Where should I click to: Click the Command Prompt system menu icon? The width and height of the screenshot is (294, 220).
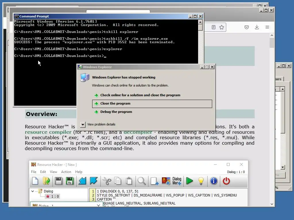pos(16,16)
